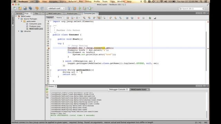This screenshot has height=124, width=221.
Task: Collapse the webcrawler package node
Action: [x=21, y=21]
